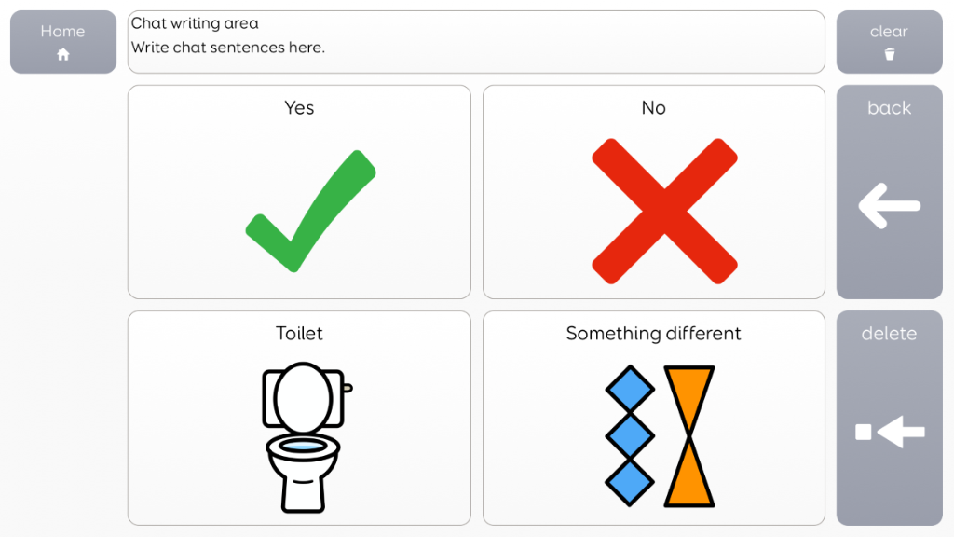954x537 pixels.
Task: Go to the Home page
Action: (63, 42)
